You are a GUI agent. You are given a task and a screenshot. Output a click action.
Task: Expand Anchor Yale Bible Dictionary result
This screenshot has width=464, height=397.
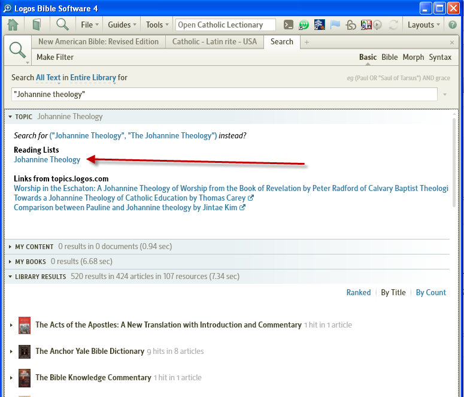click(11, 351)
